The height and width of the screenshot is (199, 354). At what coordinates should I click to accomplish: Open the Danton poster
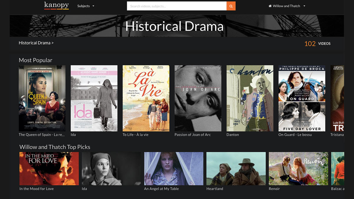(x=250, y=98)
